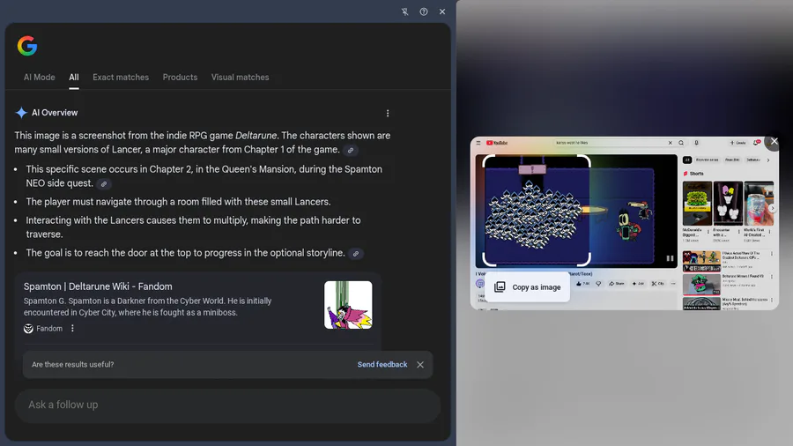The image size is (793, 446).
Task: Open the YouTube notifications bell
Action: pyautogui.click(x=757, y=143)
